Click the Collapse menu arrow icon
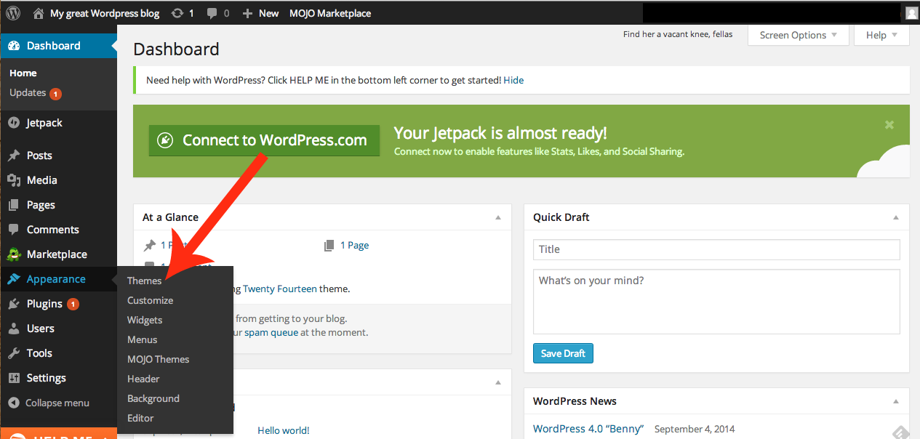This screenshot has height=439, width=920. (13, 403)
